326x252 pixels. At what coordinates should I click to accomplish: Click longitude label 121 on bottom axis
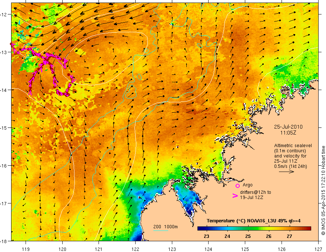coord(99,249)
